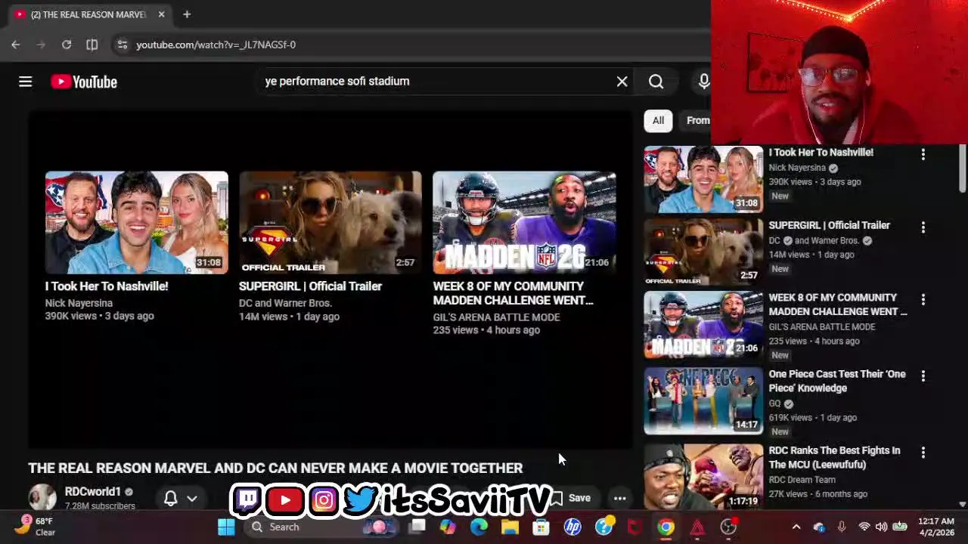This screenshot has width=968, height=544.
Task: Open the end-screen title SUPERGIRL Official Trailer
Action: 310,286
